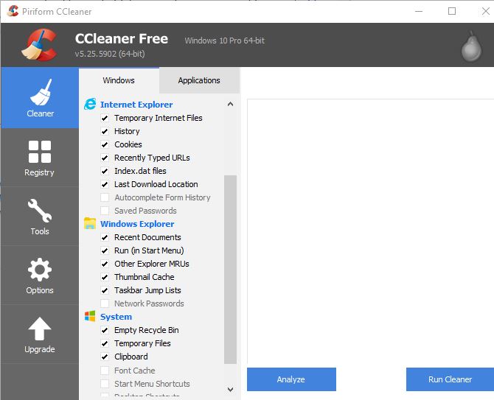The height and width of the screenshot is (400, 494).
Task: Uncheck Index.dat files
Action: pos(105,171)
